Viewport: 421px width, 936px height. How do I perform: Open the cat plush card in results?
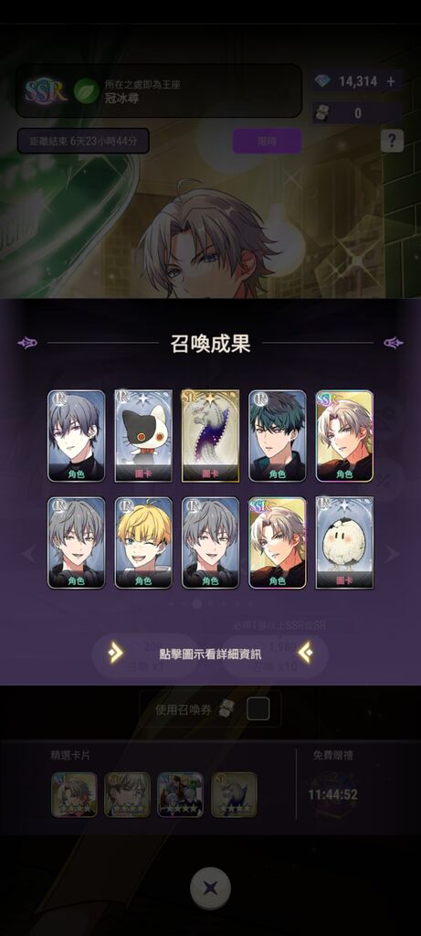[x=143, y=436]
